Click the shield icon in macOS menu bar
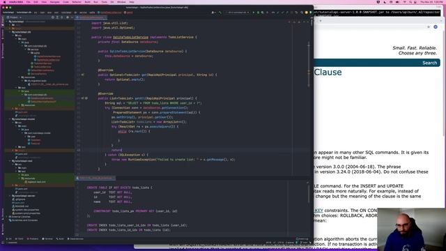Image resolution: width=446 pixels, height=251 pixels. pyautogui.click(x=378, y=2)
